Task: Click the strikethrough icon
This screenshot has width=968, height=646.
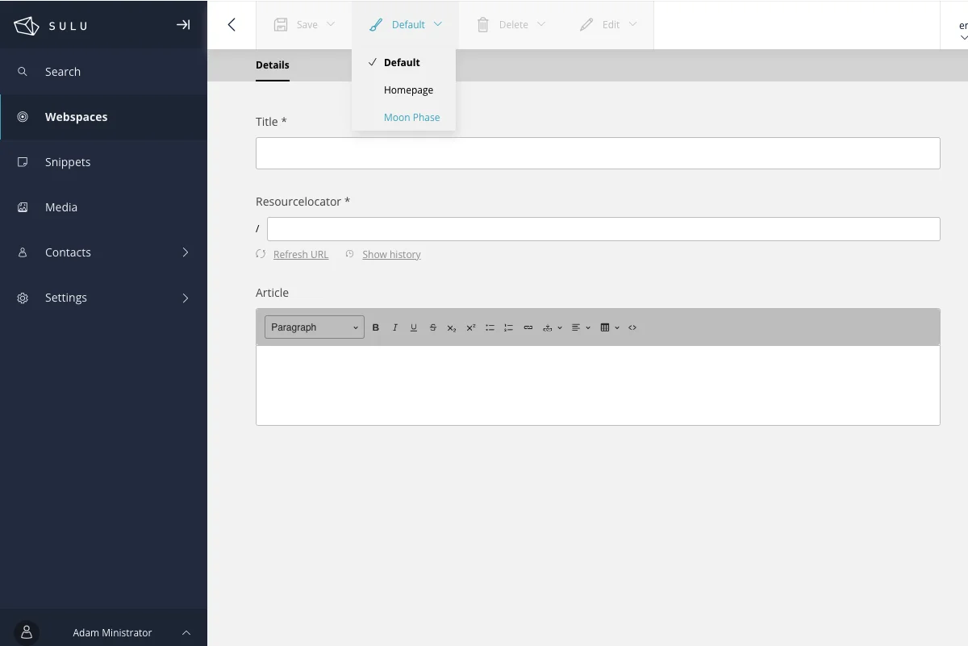Action: pos(433,327)
